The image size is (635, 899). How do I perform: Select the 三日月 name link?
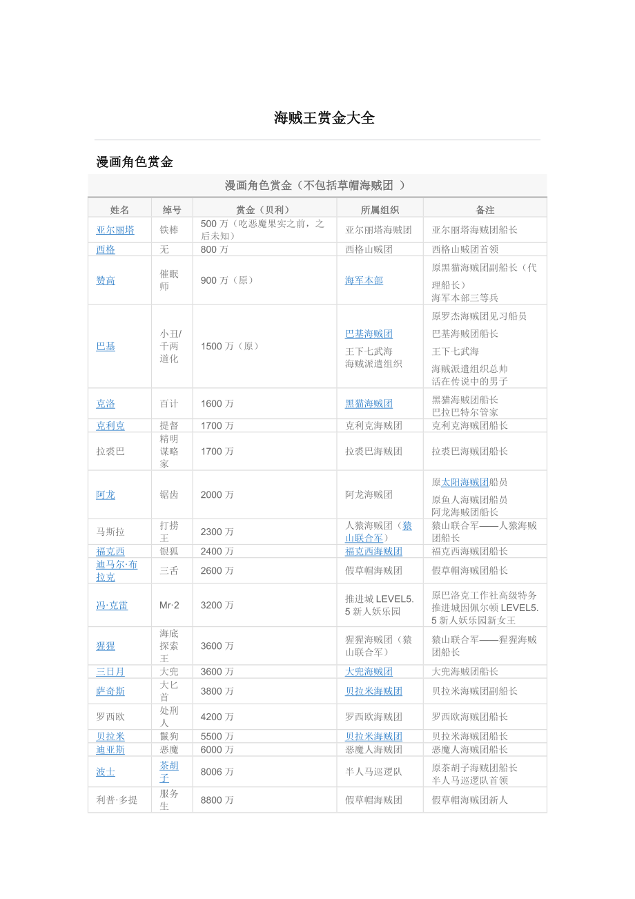(110, 672)
